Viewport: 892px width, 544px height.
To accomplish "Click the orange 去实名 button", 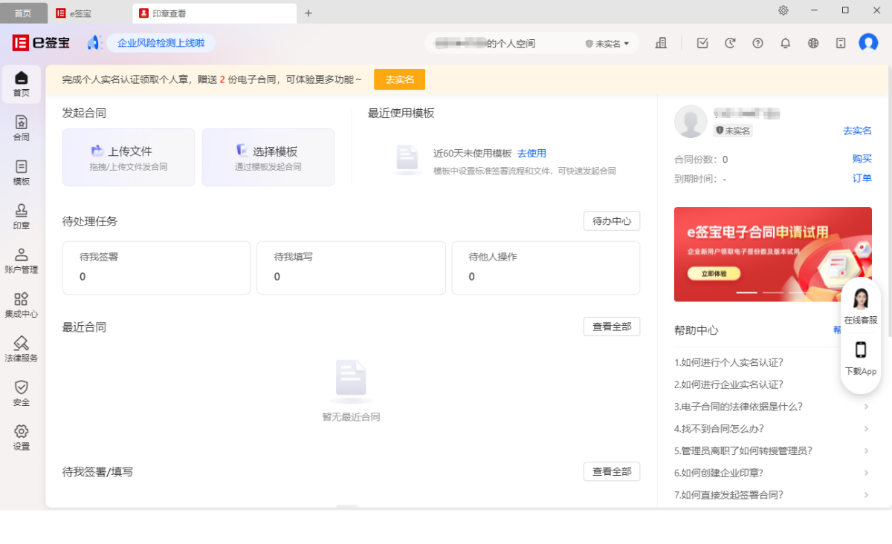I will [x=399, y=79].
